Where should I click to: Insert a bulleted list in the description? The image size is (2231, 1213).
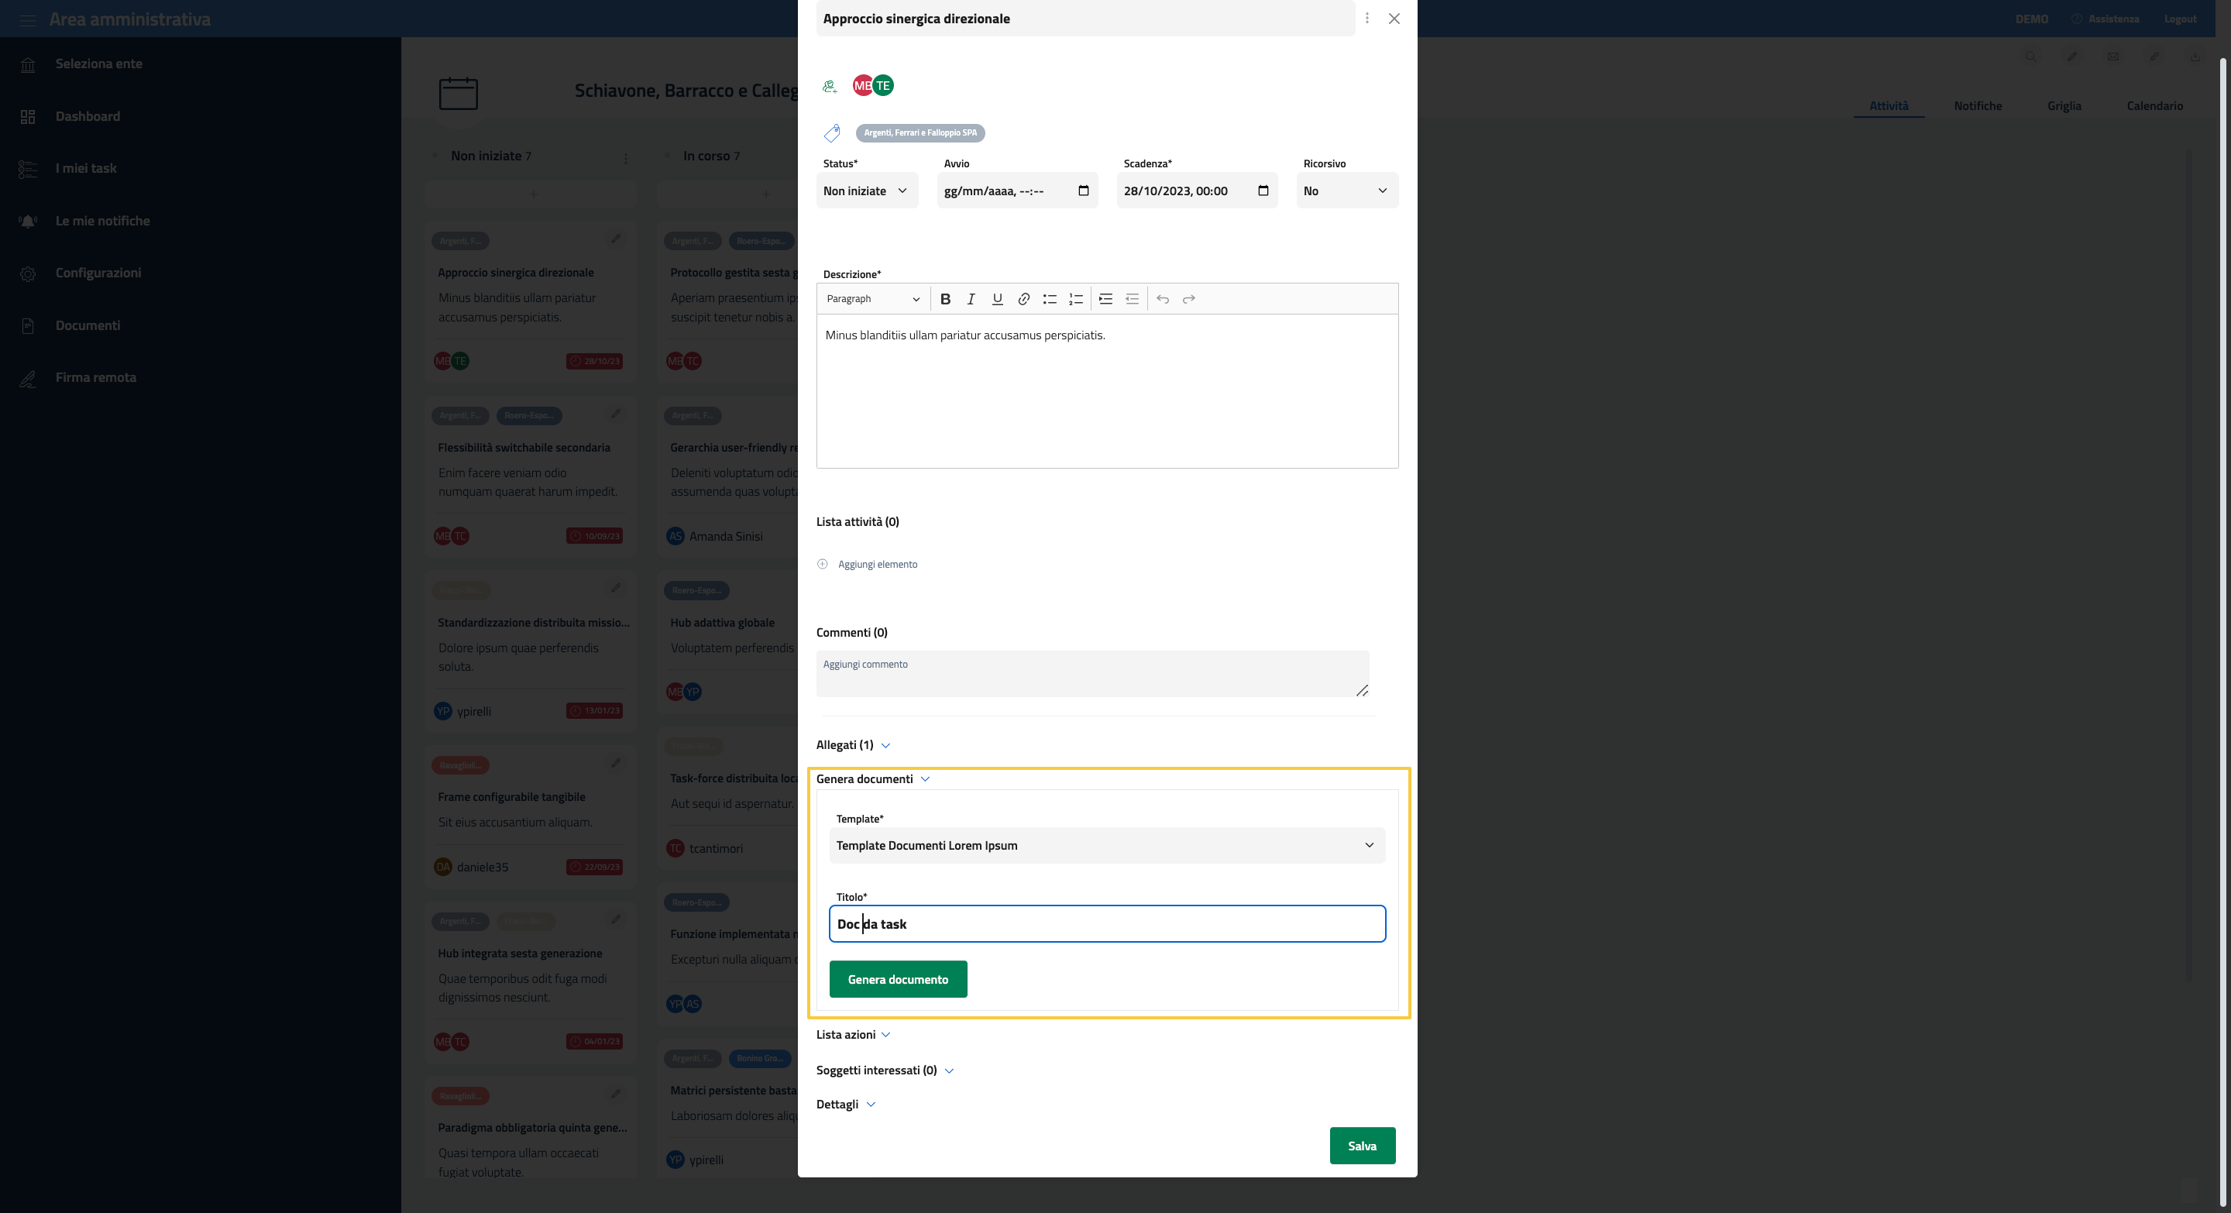coord(1049,299)
